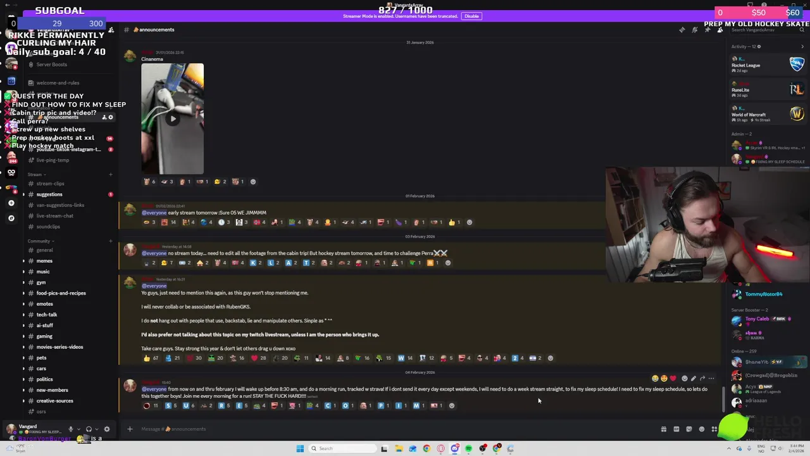React with heart-eyes emoji on hovered message
Viewport: 810px width, 456px height.
click(x=664, y=378)
